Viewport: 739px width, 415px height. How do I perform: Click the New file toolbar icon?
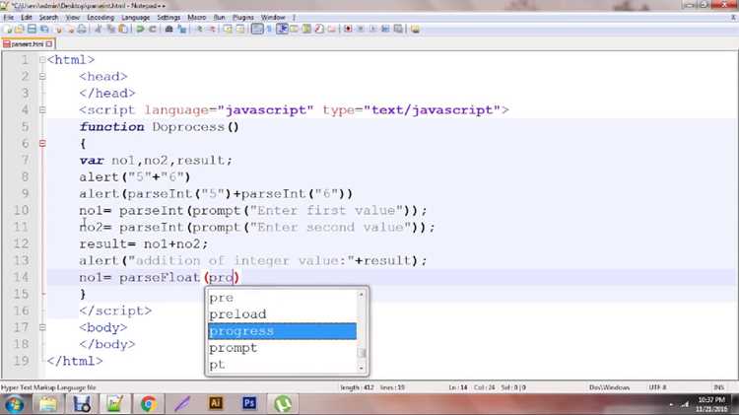click(8, 30)
